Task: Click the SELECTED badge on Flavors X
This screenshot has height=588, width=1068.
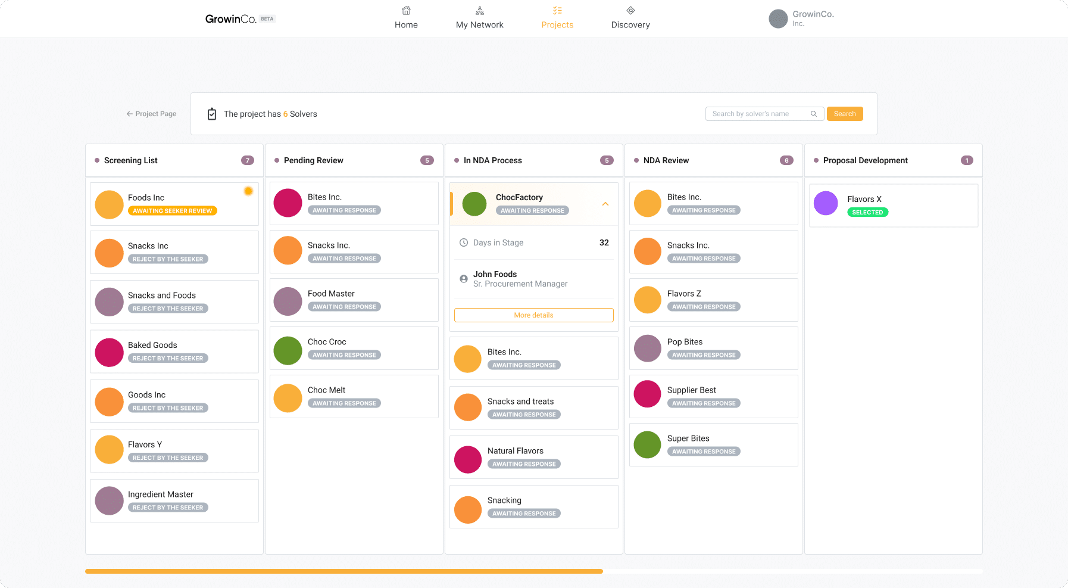Action: pyautogui.click(x=867, y=212)
